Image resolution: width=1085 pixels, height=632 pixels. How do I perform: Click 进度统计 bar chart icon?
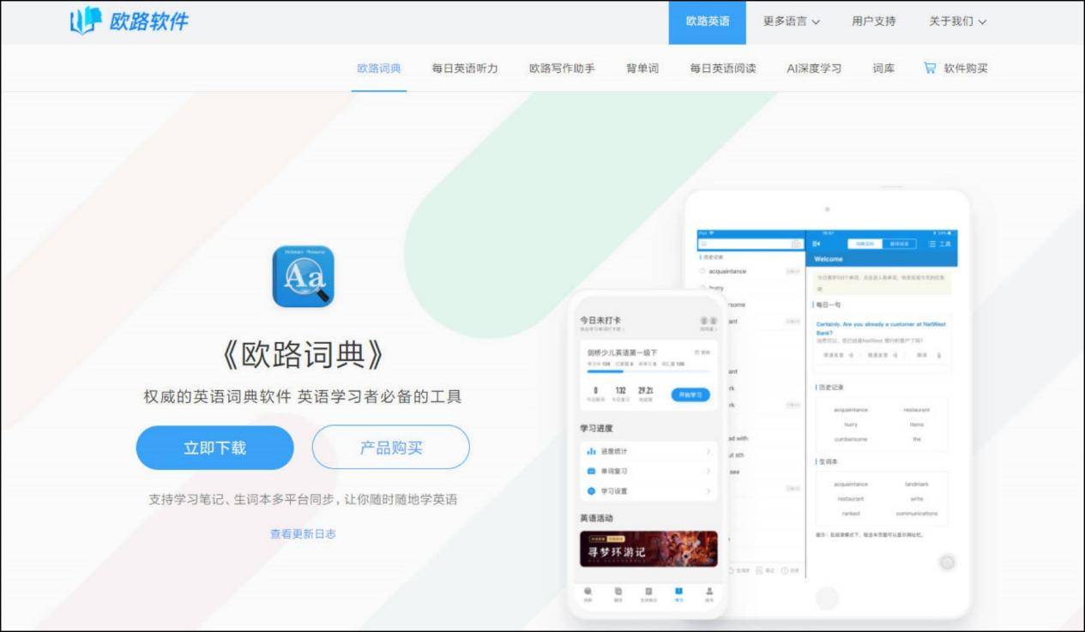591,451
